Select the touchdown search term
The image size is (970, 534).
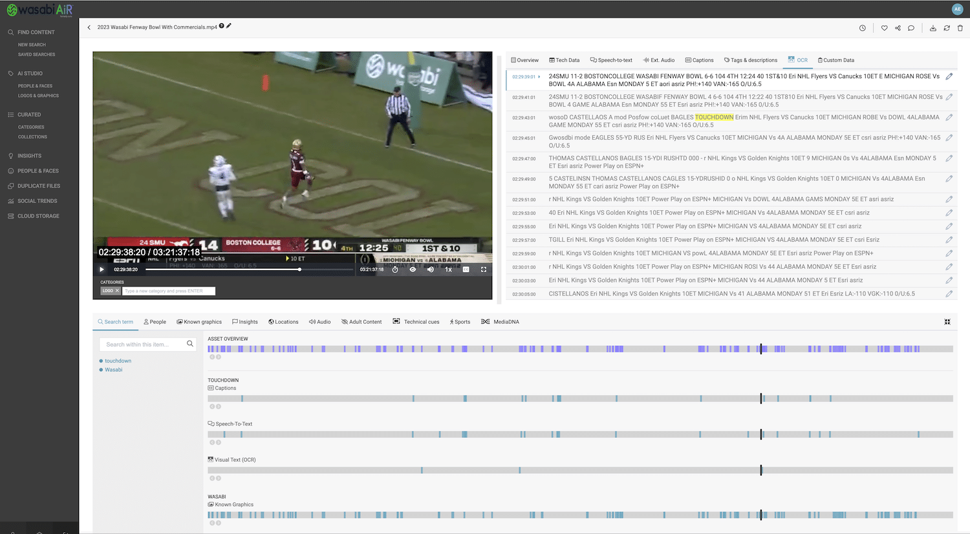click(118, 361)
